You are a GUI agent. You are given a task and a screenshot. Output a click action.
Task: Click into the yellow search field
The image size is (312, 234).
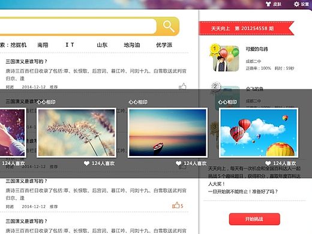click(78, 26)
